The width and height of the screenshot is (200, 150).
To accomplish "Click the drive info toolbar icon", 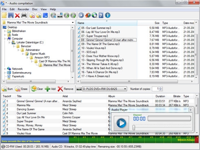I will [x=60, y=15].
